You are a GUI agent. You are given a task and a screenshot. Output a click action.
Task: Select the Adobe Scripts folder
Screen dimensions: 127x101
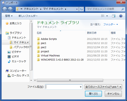point(49,39)
